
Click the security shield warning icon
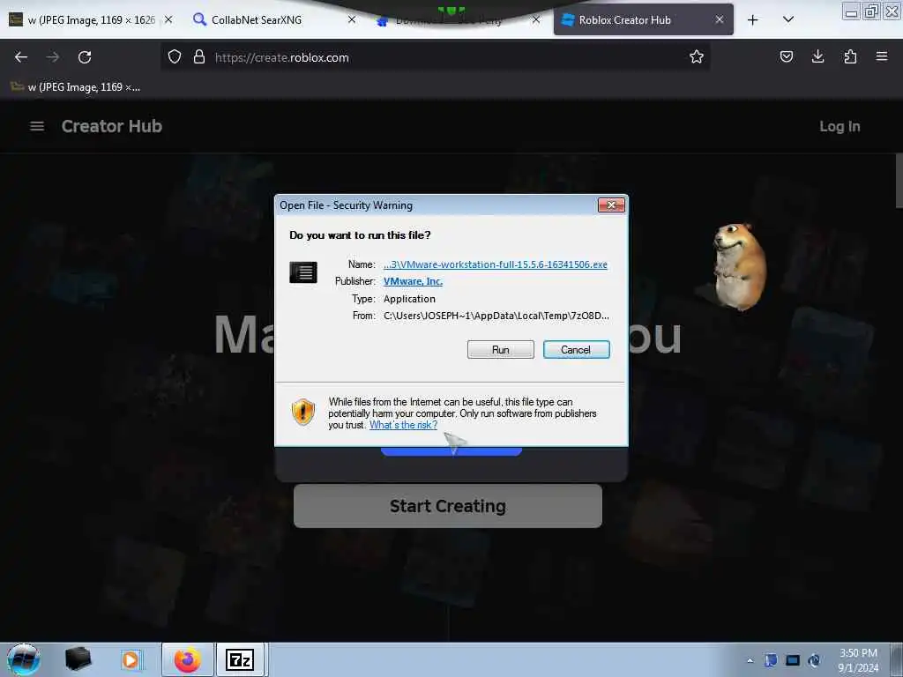click(303, 412)
